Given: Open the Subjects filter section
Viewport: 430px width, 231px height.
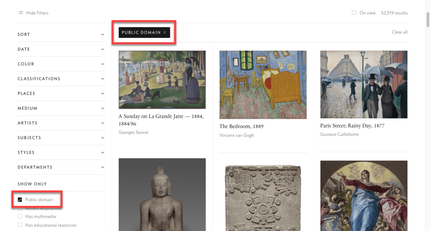Looking at the screenshot, I should click(61, 138).
